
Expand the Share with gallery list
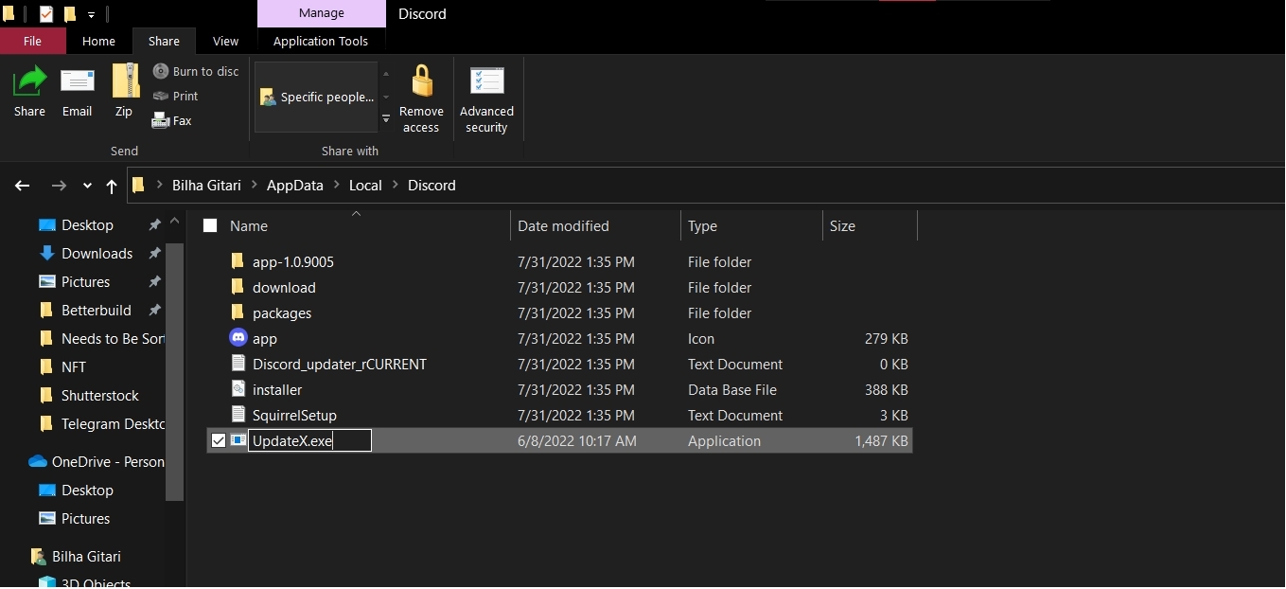[x=385, y=118]
